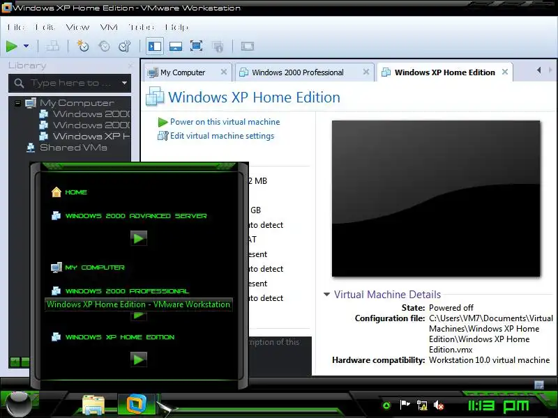Viewport: 558px width, 418px height.
Task: Collapse the Virtual Machine Details section
Action: point(326,294)
